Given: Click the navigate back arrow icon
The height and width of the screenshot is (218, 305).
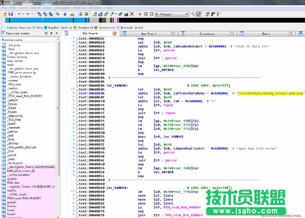Looking at the screenshot, I should coord(19,14).
